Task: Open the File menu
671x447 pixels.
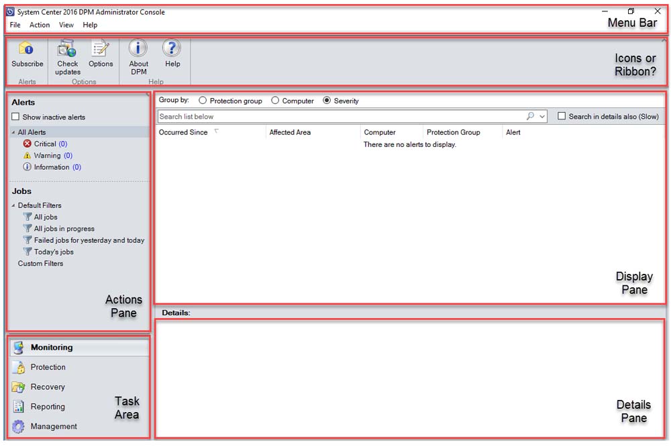Action: 15,25
